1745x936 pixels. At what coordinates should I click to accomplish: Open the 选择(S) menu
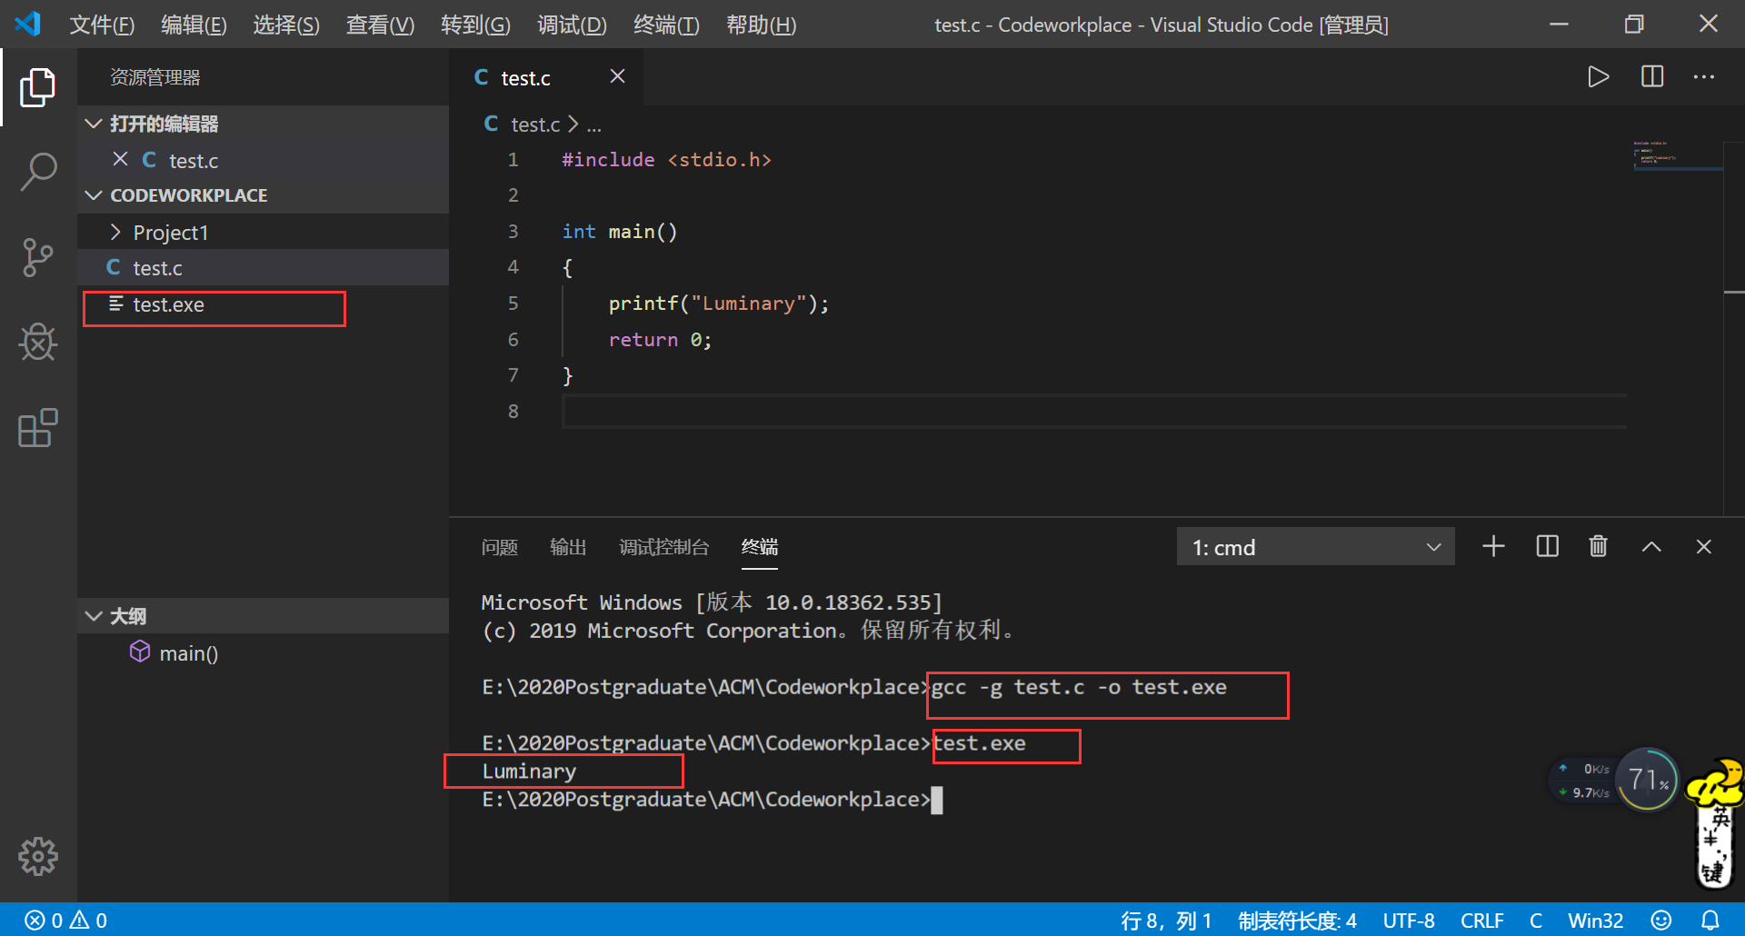coord(285,25)
